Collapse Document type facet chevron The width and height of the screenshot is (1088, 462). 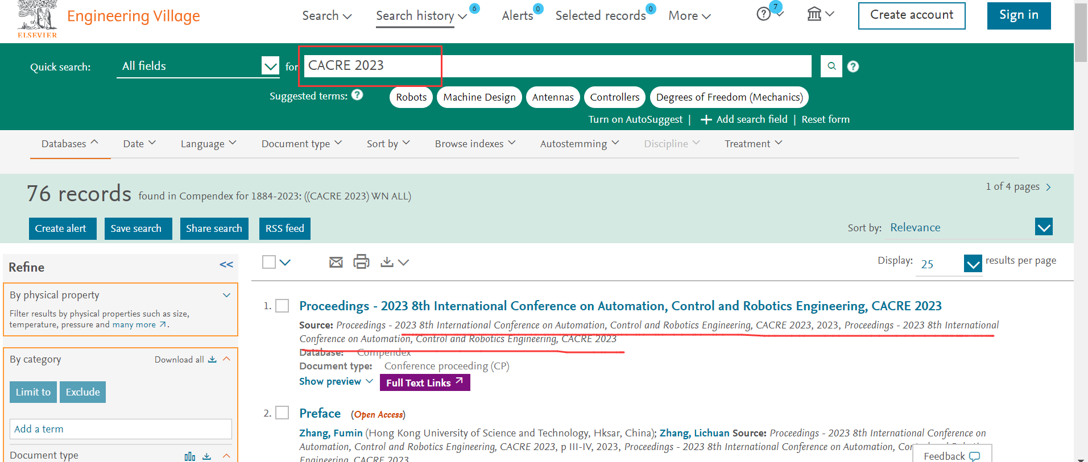tap(226, 456)
